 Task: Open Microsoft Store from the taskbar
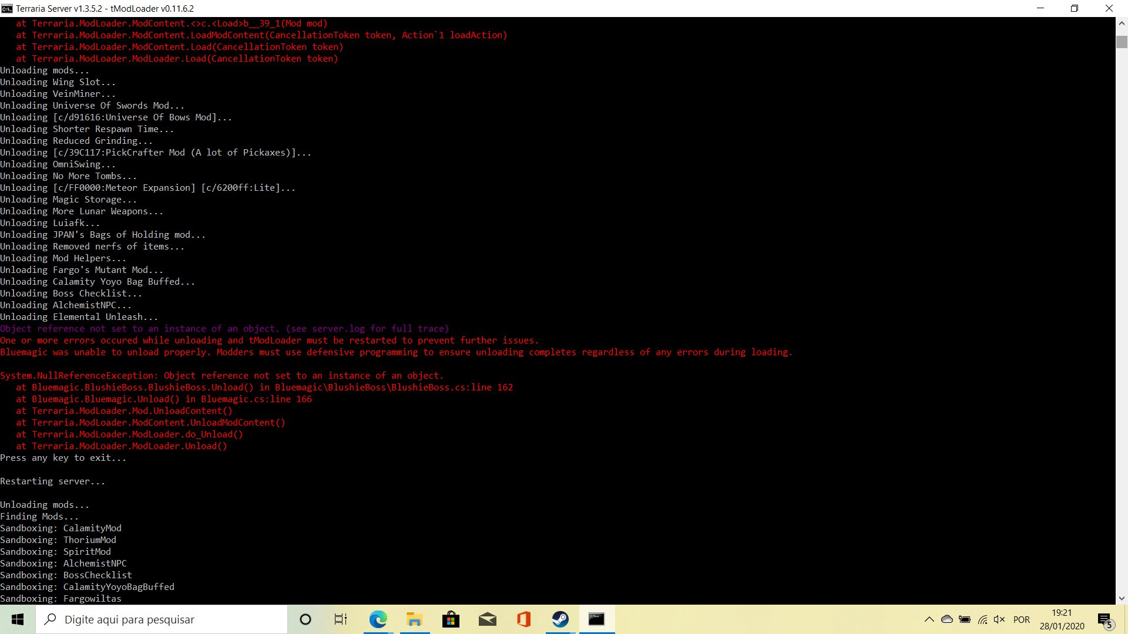click(x=451, y=619)
